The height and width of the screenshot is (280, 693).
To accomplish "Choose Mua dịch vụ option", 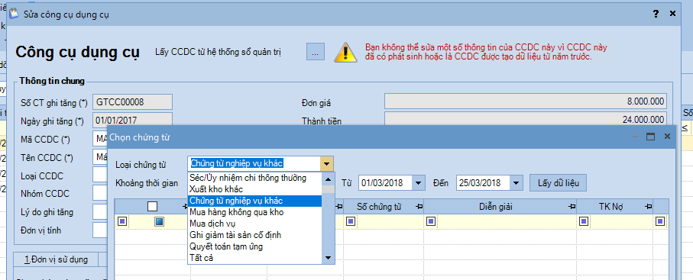I will [x=254, y=224].
